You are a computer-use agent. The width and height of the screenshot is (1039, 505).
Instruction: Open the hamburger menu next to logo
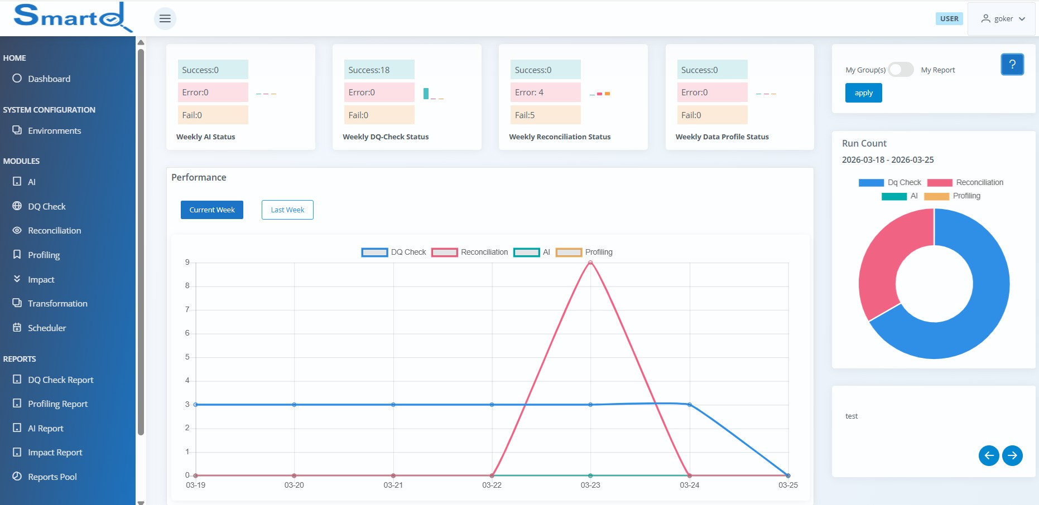pos(165,18)
